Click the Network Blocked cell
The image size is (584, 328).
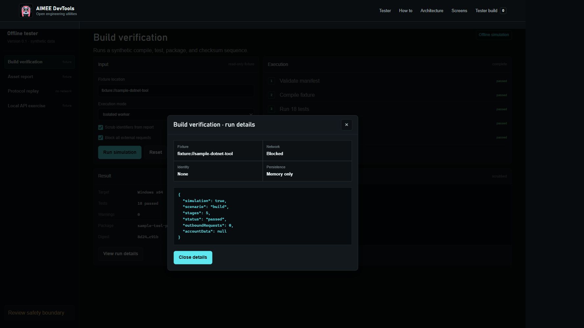[x=307, y=151]
